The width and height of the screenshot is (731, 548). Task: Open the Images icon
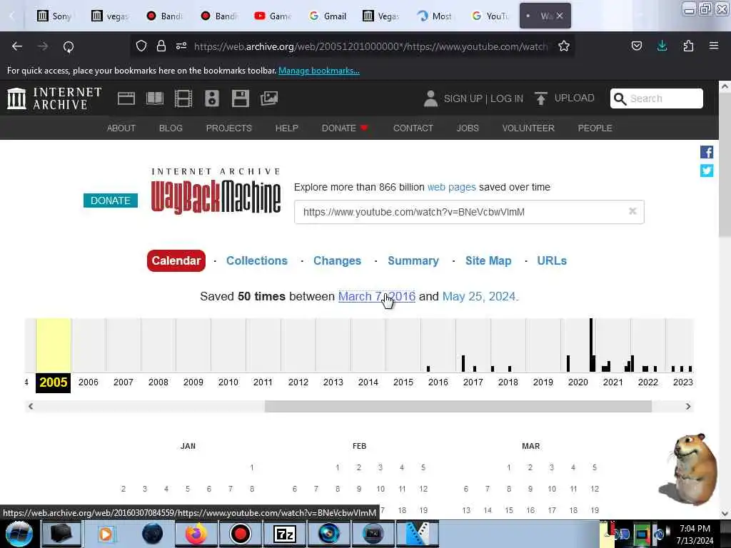(269, 98)
